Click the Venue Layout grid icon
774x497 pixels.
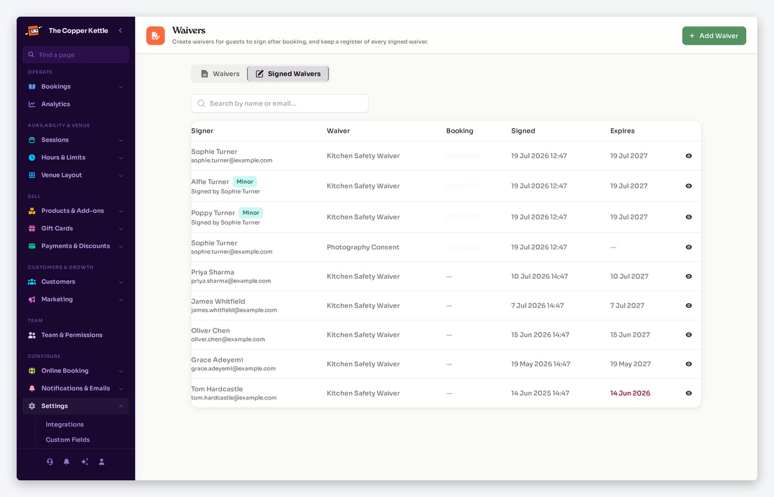pyautogui.click(x=32, y=175)
